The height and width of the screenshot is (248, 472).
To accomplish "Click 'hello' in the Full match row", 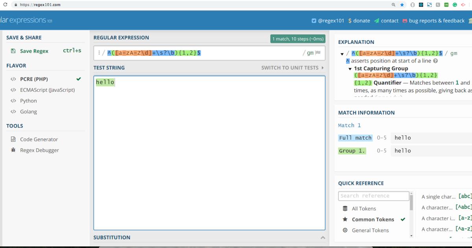I will click(403, 138).
